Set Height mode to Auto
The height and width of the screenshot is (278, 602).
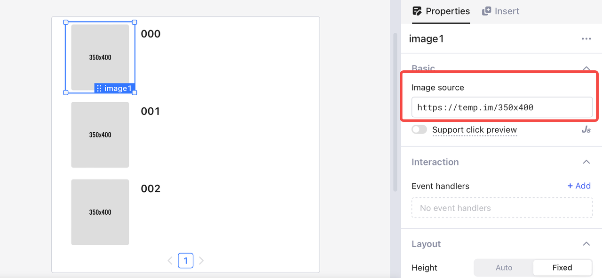point(503,268)
